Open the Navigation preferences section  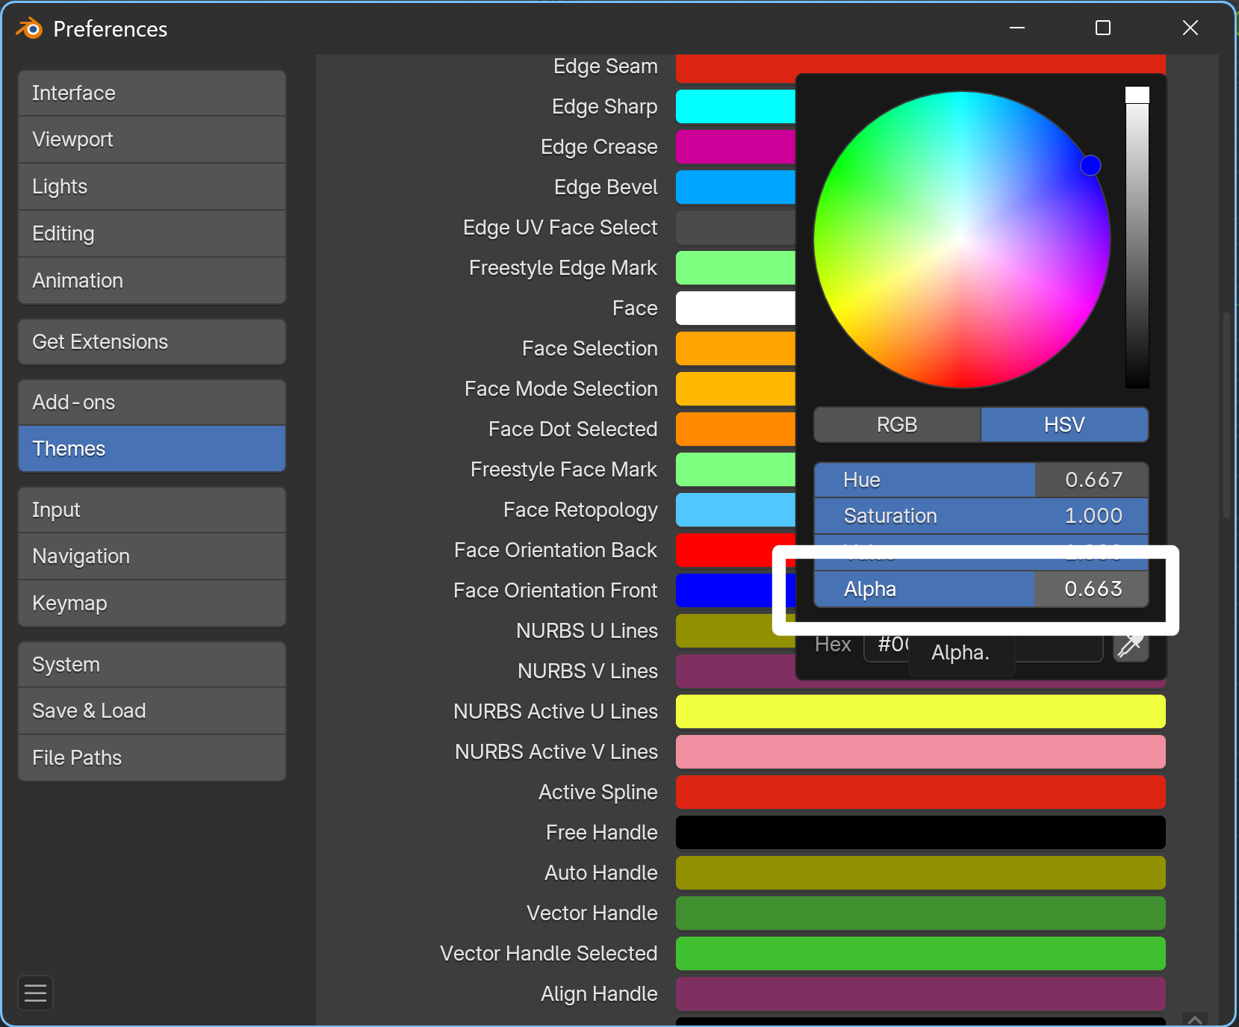pyautogui.click(x=152, y=556)
